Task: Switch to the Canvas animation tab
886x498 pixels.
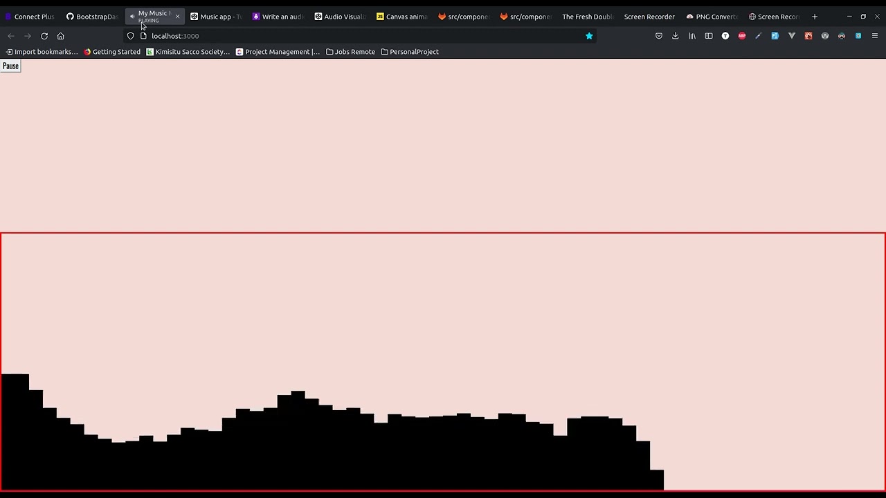Action: coord(402,17)
